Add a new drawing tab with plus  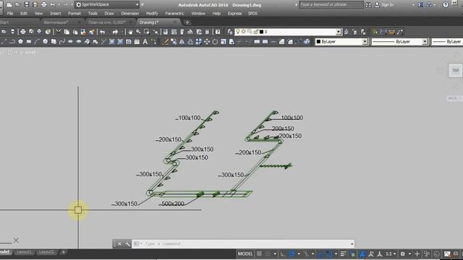click(187, 22)
